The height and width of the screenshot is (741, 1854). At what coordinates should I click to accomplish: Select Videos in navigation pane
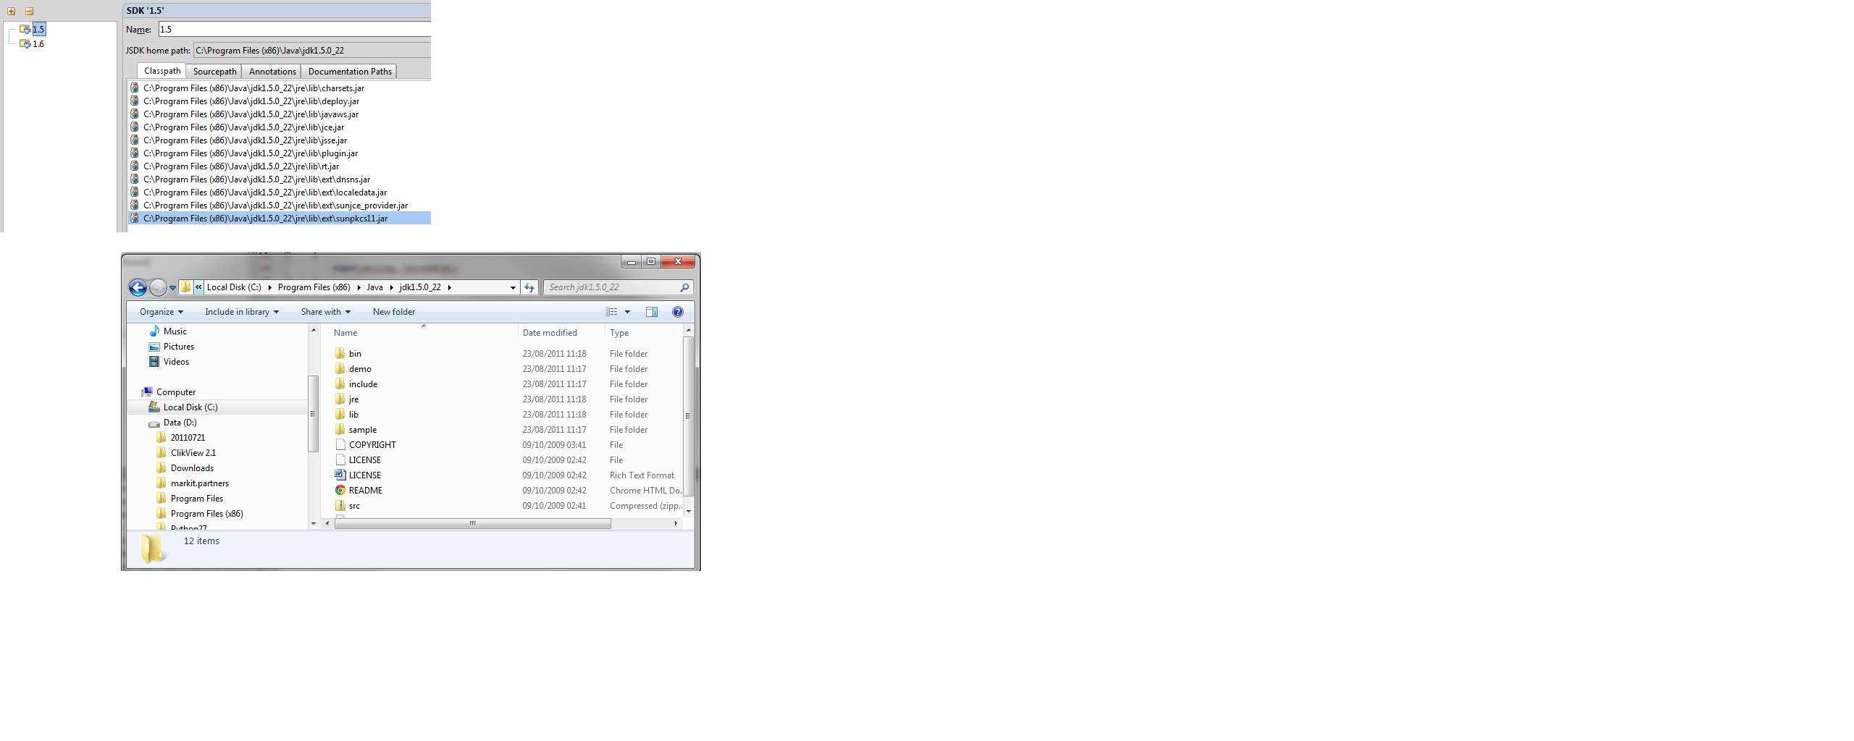169,361
